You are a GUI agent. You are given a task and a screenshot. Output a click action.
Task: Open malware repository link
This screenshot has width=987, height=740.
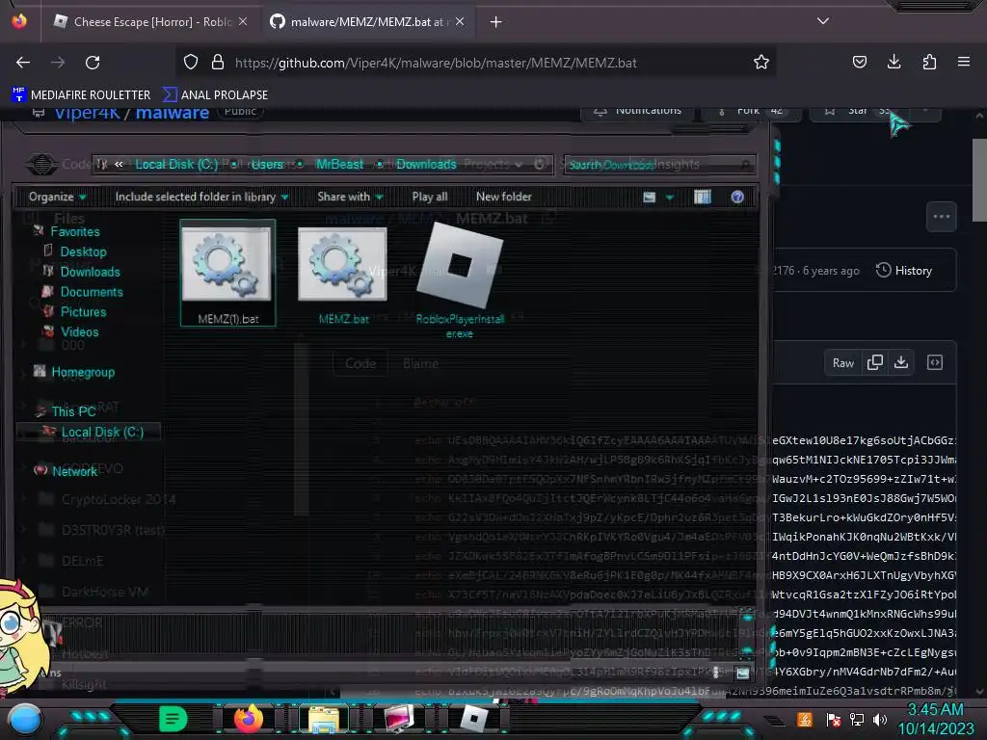pos(172,113)
